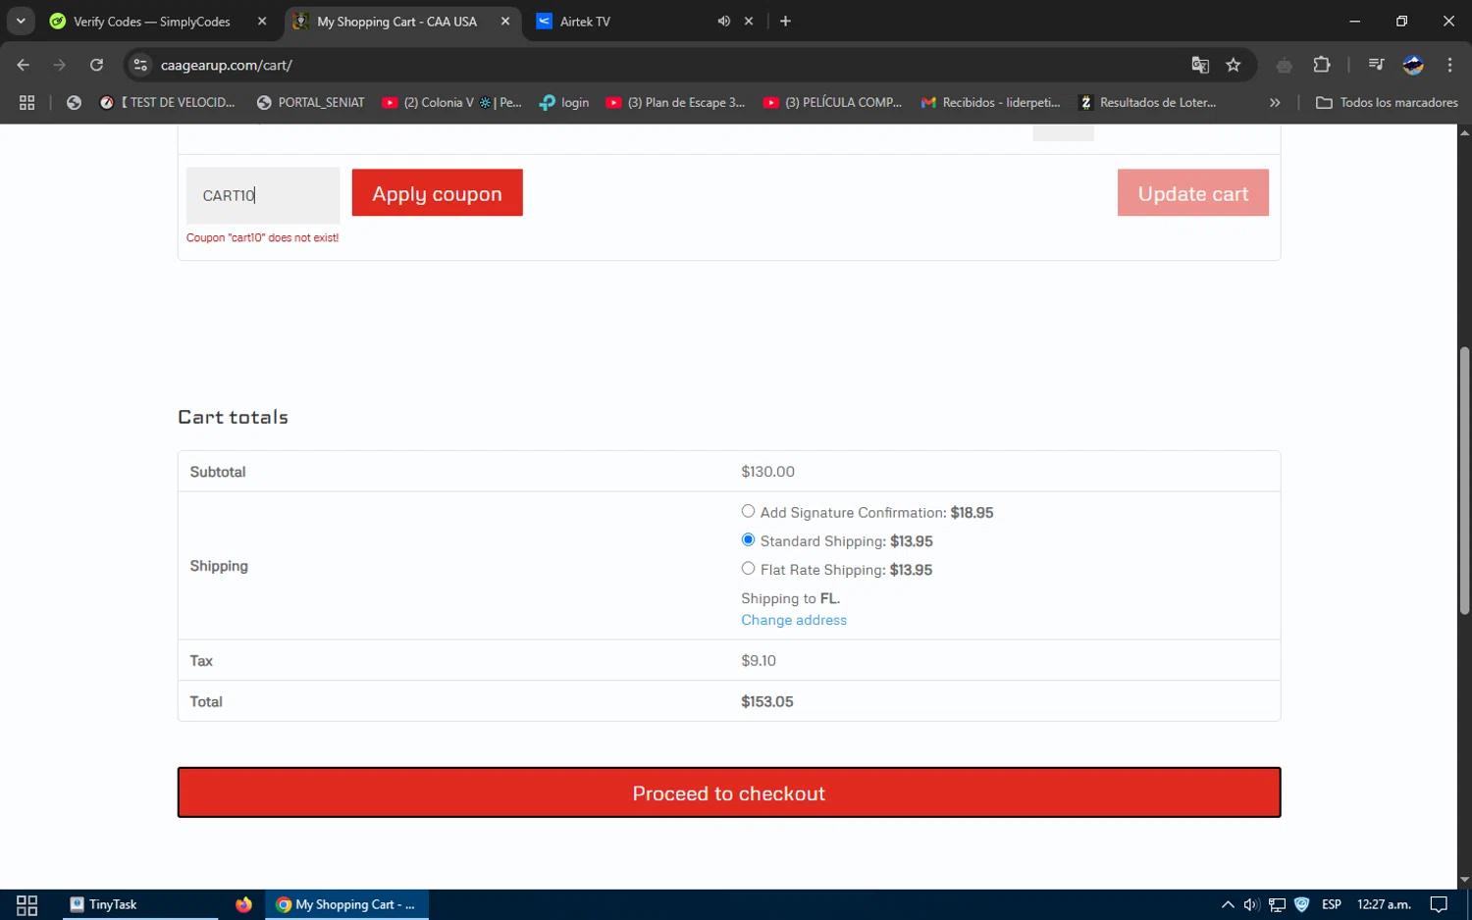
Task: Open Firefox from the taskbar
Action: tap(243, 904)
